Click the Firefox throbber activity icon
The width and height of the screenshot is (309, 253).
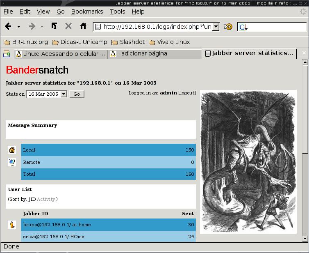[303, 11]
